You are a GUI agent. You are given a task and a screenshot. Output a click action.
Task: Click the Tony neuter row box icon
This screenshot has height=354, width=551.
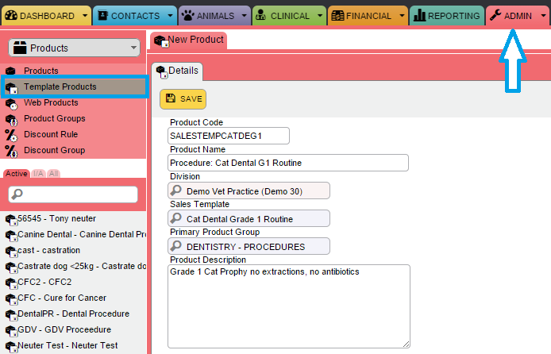click(11, 220)
